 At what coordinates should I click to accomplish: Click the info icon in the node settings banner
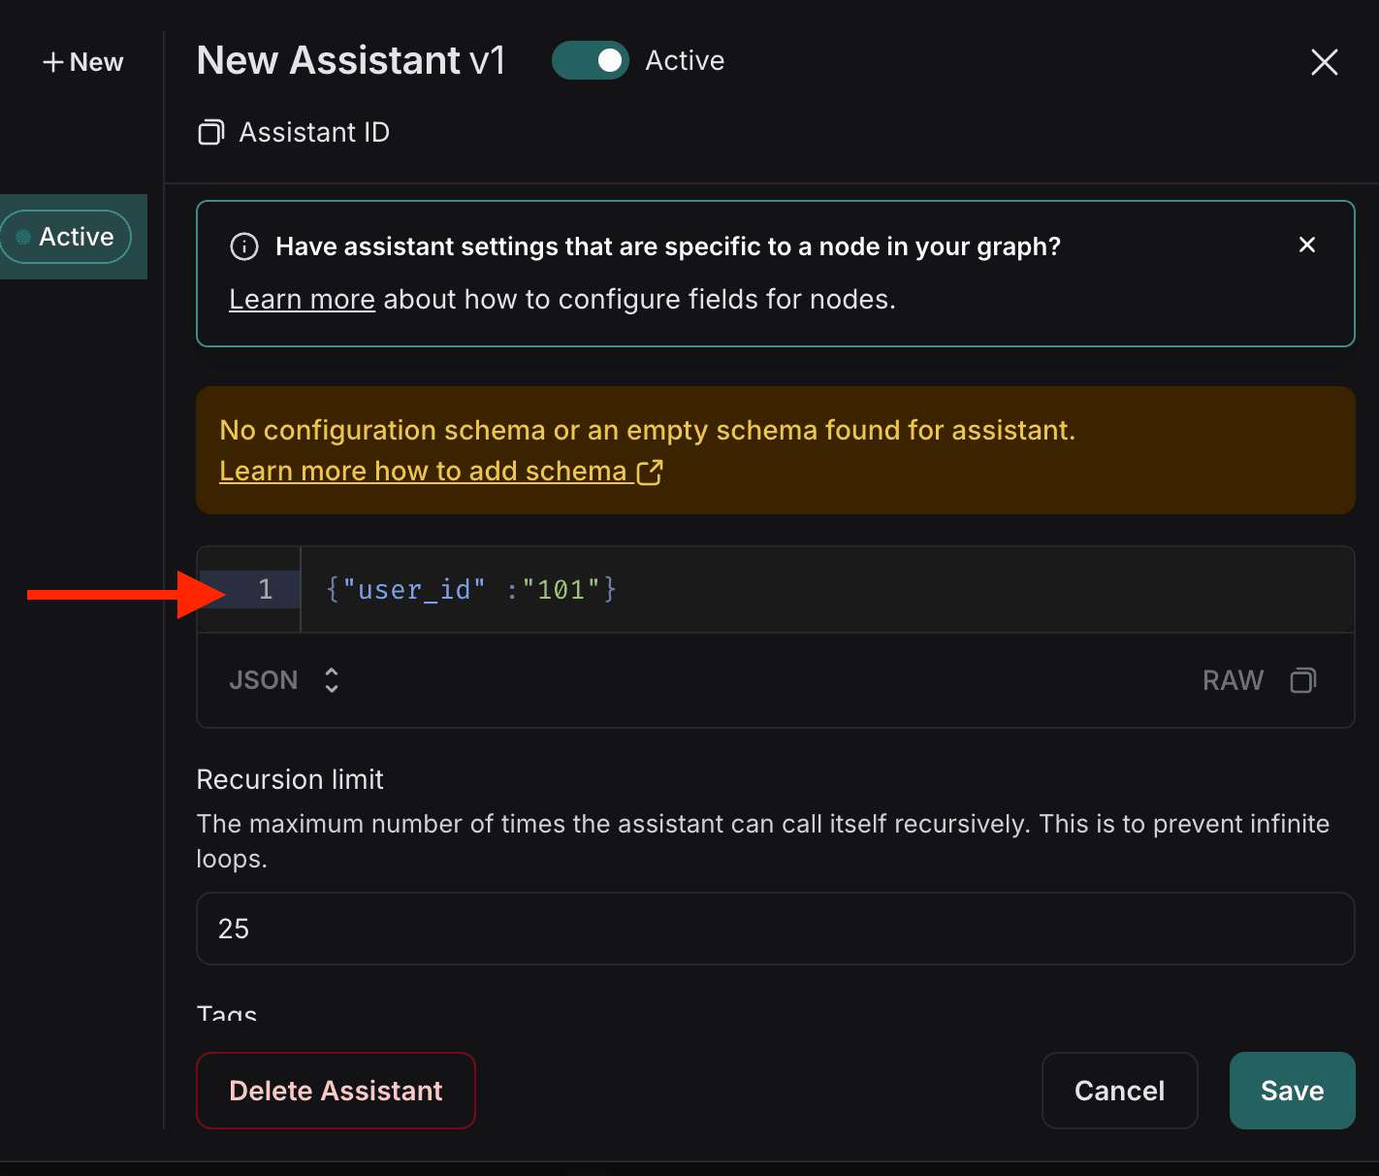[243, 245]
